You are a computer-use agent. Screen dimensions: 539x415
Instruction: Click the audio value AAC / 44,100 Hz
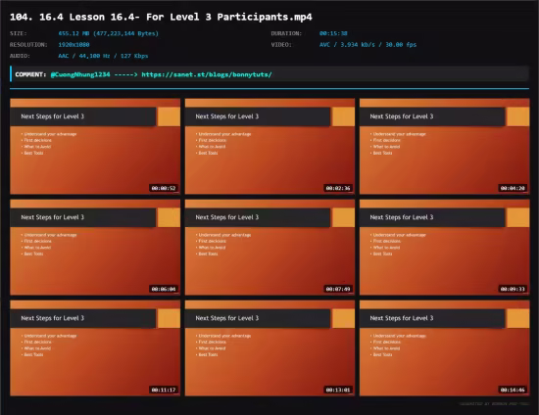[x=103, y=56]
